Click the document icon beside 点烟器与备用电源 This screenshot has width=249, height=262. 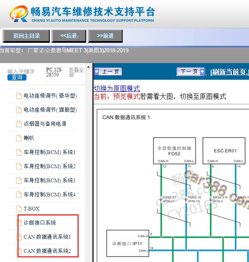[x=19, y=124]
